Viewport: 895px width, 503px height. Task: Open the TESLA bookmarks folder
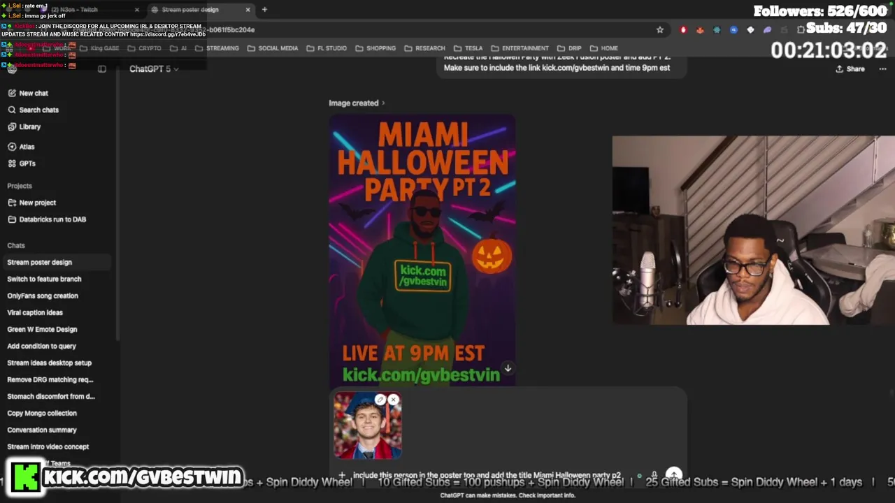click(x=468, y=48)
